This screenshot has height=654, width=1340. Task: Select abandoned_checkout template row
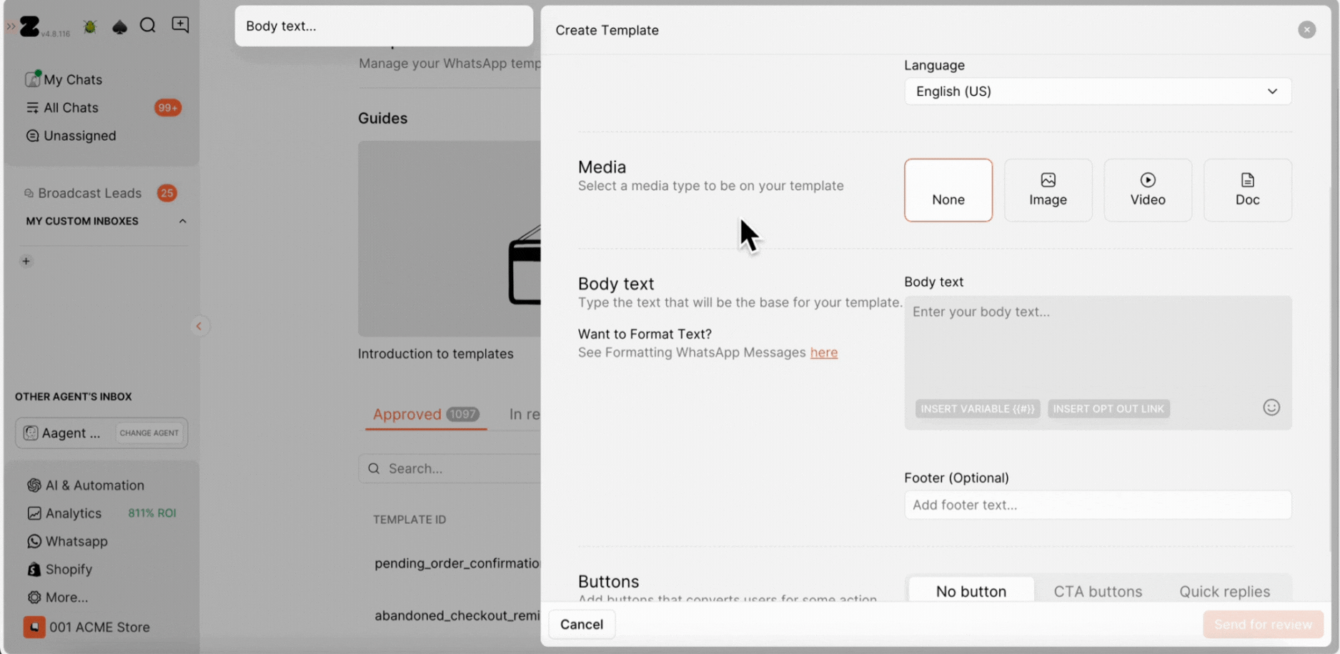point(457,615)
